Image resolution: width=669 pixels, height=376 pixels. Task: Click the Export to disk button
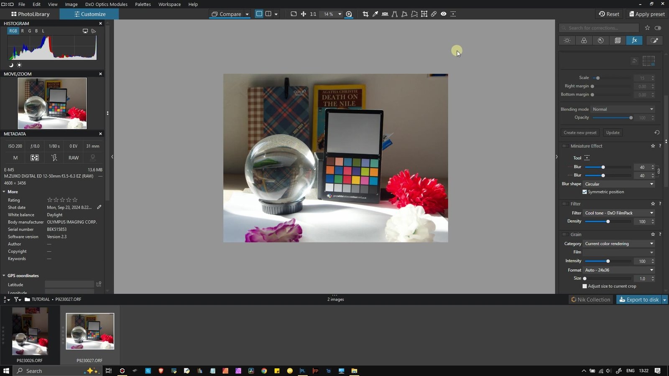click(638, 300)
